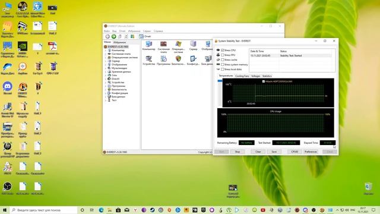The image size is (380, 214).
Task: Select the EVEREST v5.30 root tree node
Action: [x=116, y=46]
